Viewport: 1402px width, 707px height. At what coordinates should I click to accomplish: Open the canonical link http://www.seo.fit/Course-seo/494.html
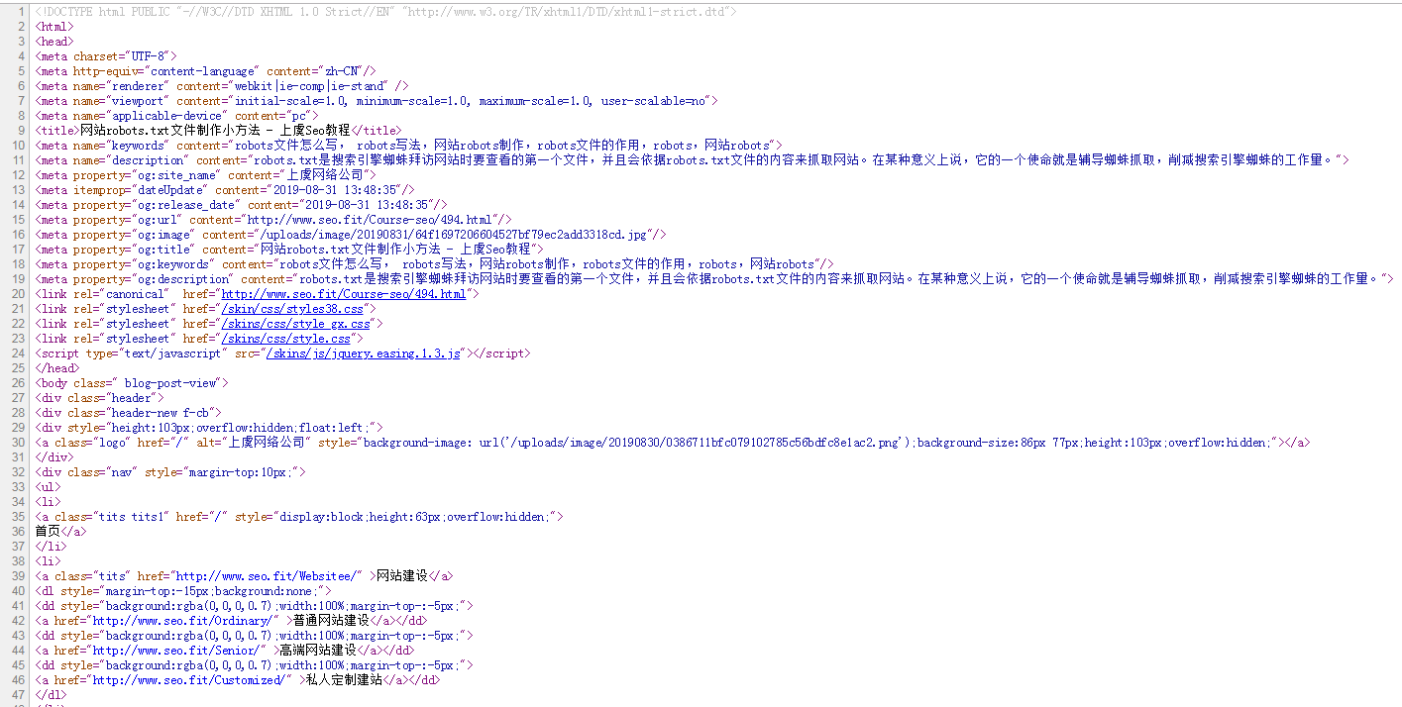pos(343,294)
